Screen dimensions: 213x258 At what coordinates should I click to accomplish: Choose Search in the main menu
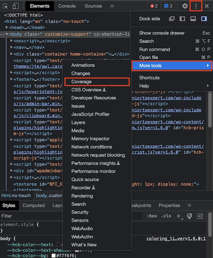coord(171,41)
